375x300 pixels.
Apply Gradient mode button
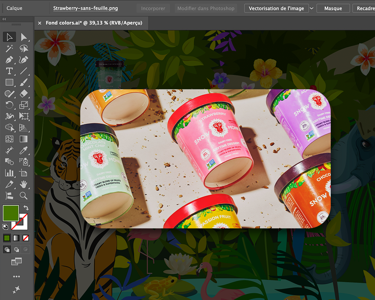click(16, 238)
